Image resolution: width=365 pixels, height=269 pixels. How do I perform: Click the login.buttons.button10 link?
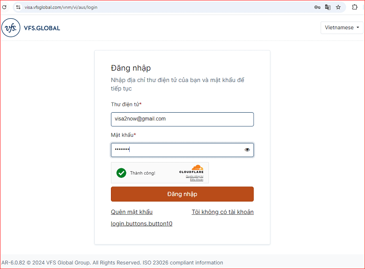(x=142, y=223)
